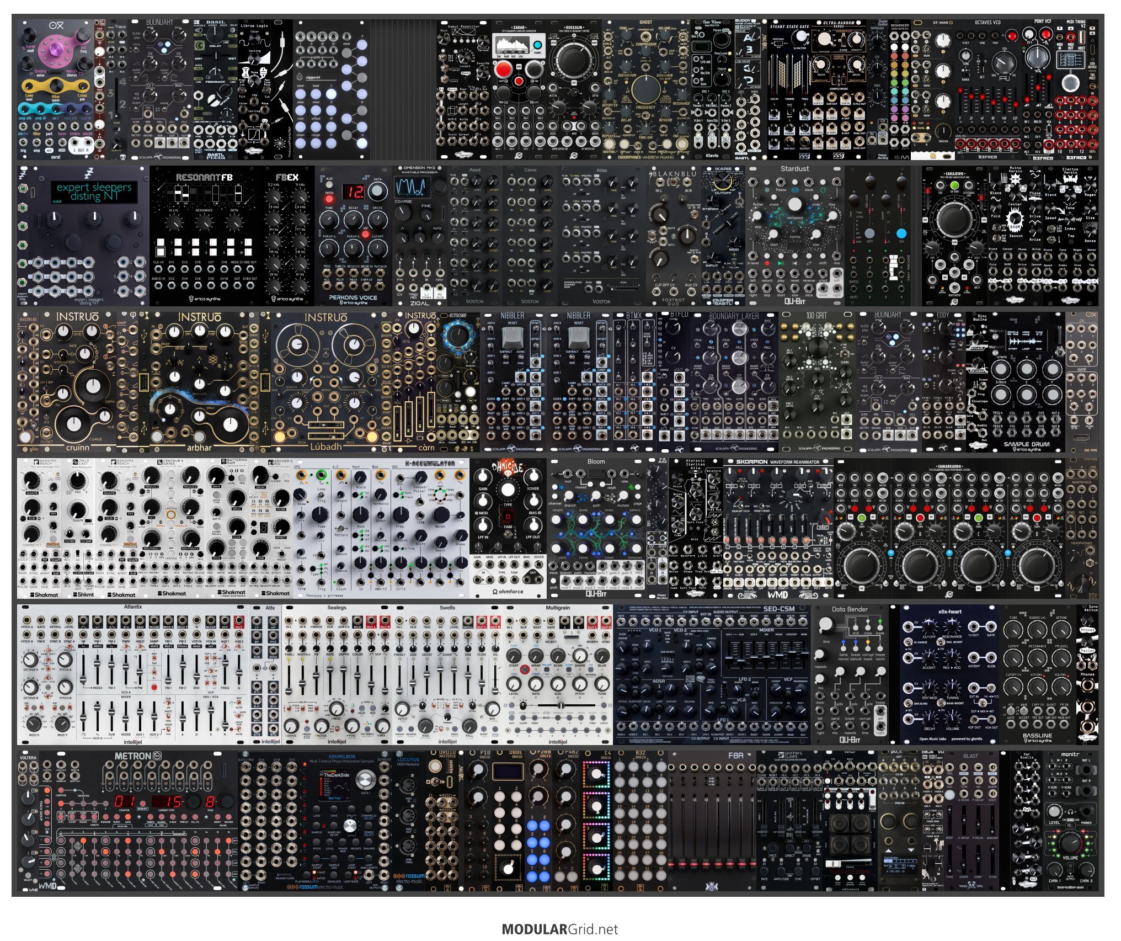Select the 100 Grit module
This screenshot has height=941, width=1121.
coord(817,382)
